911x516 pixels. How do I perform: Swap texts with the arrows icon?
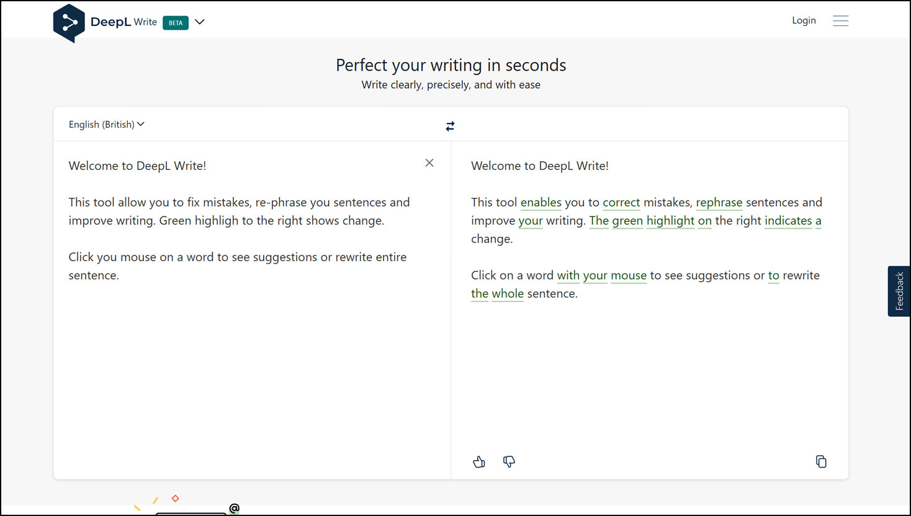pos(451,126)
